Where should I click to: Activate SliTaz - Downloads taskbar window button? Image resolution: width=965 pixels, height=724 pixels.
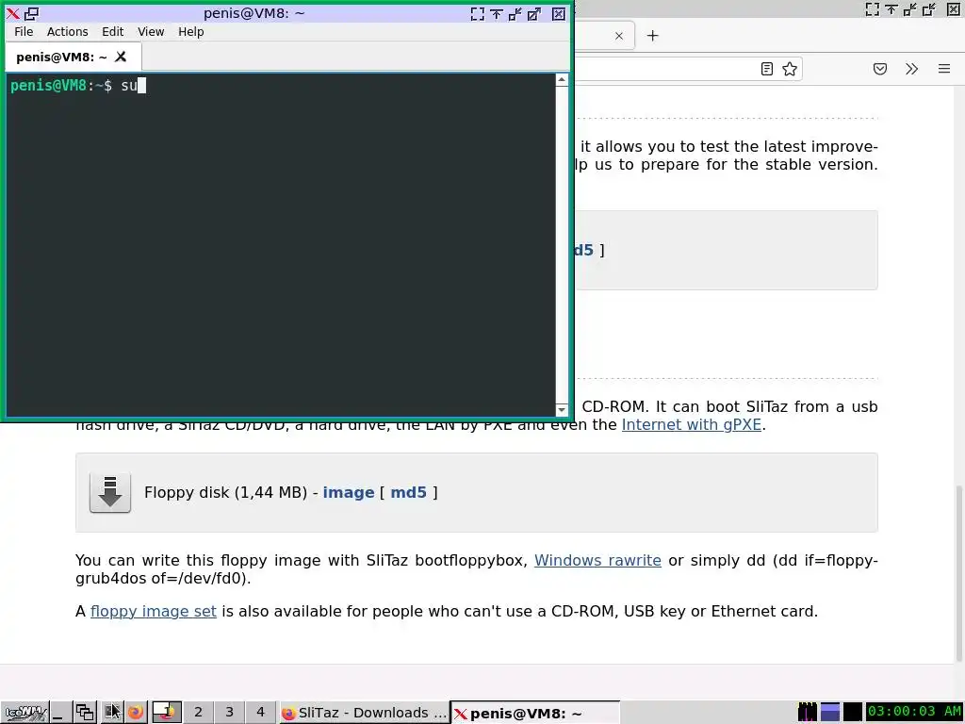[x=364, y=713]
